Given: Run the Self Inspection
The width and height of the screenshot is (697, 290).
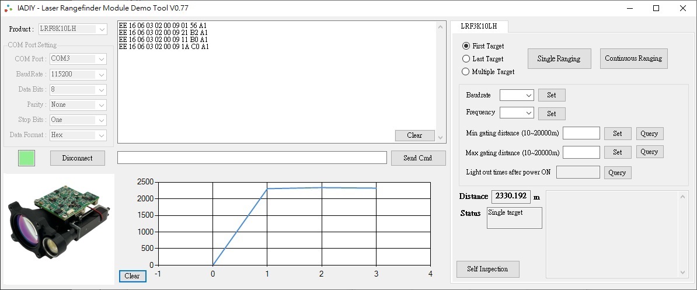Looking at the screenshot, I should [487, 269].
